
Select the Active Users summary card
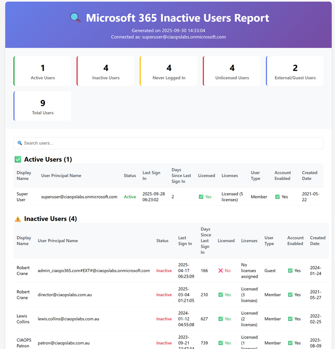click(43, 71)
